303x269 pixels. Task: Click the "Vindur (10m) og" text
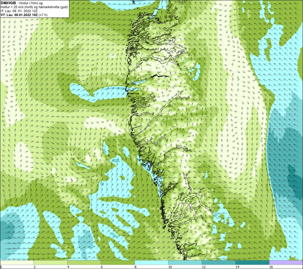(x=31, y=3)
